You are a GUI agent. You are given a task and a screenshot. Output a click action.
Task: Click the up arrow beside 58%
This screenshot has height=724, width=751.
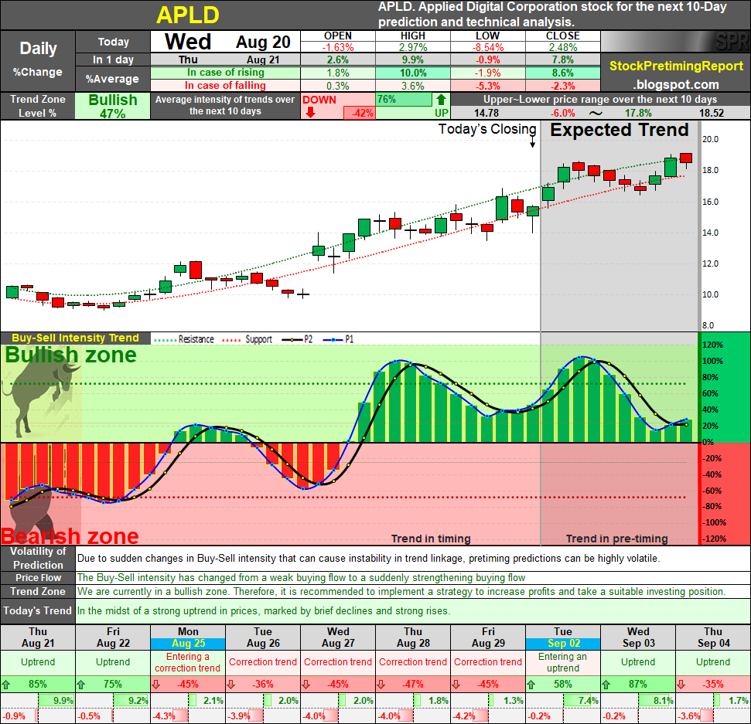point(531,685)
